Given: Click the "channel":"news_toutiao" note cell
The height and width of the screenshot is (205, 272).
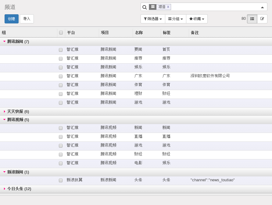Looking at the screenshot, I should coord(213,180).
